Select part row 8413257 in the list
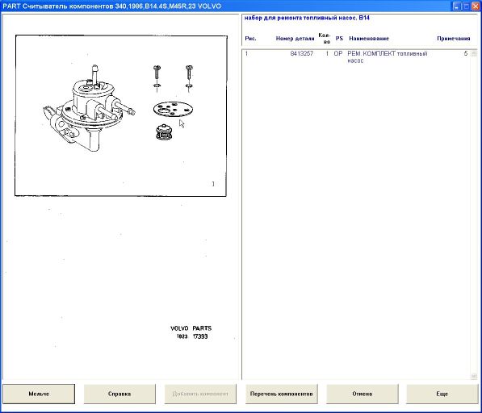Viewport: 482px width, 413px height. point(357,57)
